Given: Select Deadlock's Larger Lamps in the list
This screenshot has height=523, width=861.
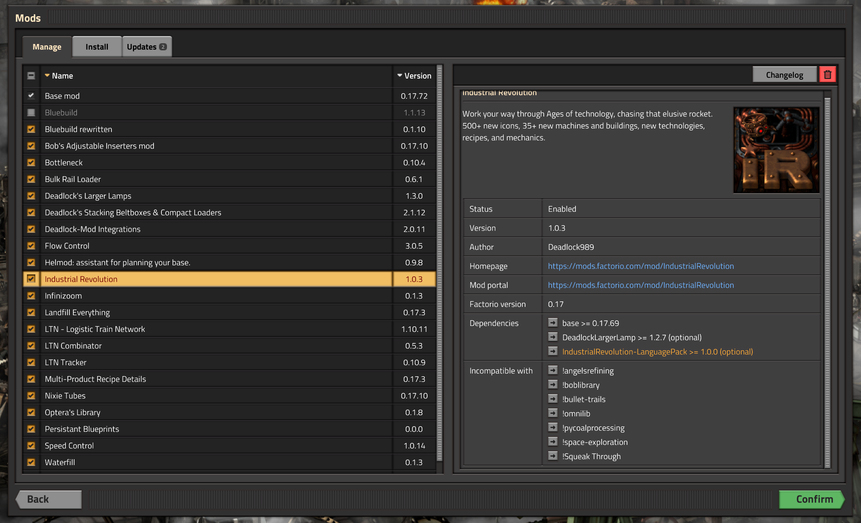Looking at the screenshot, I should pos(216,196).
